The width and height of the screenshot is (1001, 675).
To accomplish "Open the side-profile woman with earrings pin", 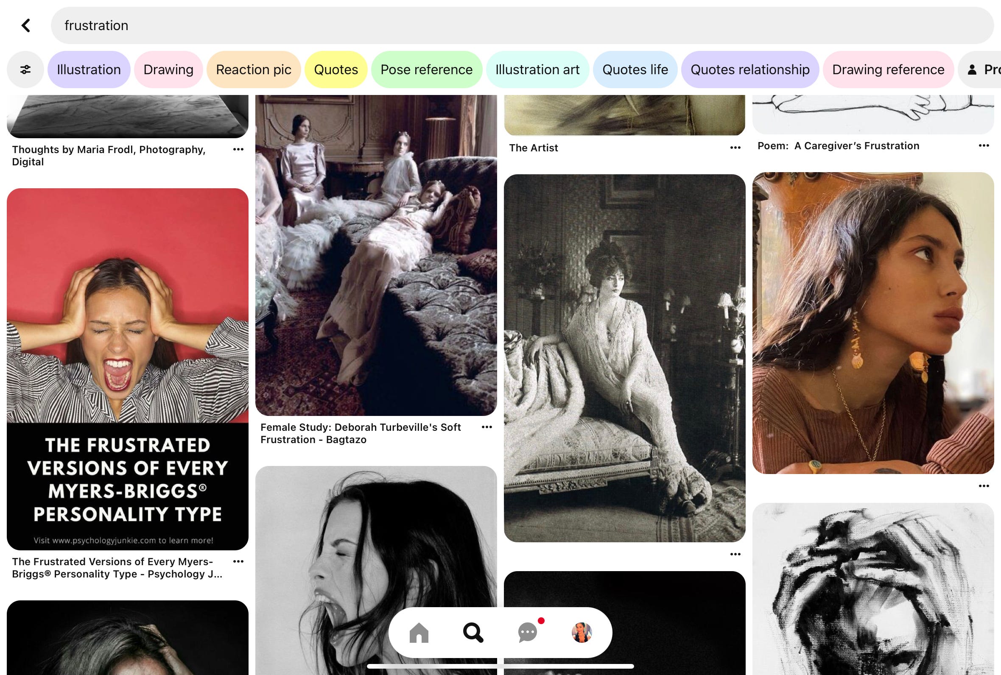I will tap(873, 323).
